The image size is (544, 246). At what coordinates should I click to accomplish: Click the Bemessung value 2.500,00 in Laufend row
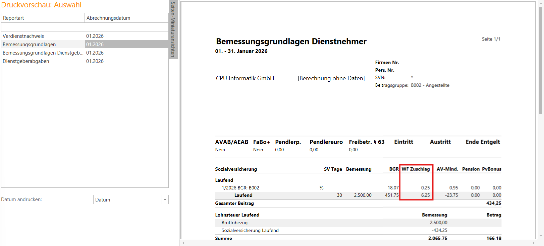(x=363, y=195)
